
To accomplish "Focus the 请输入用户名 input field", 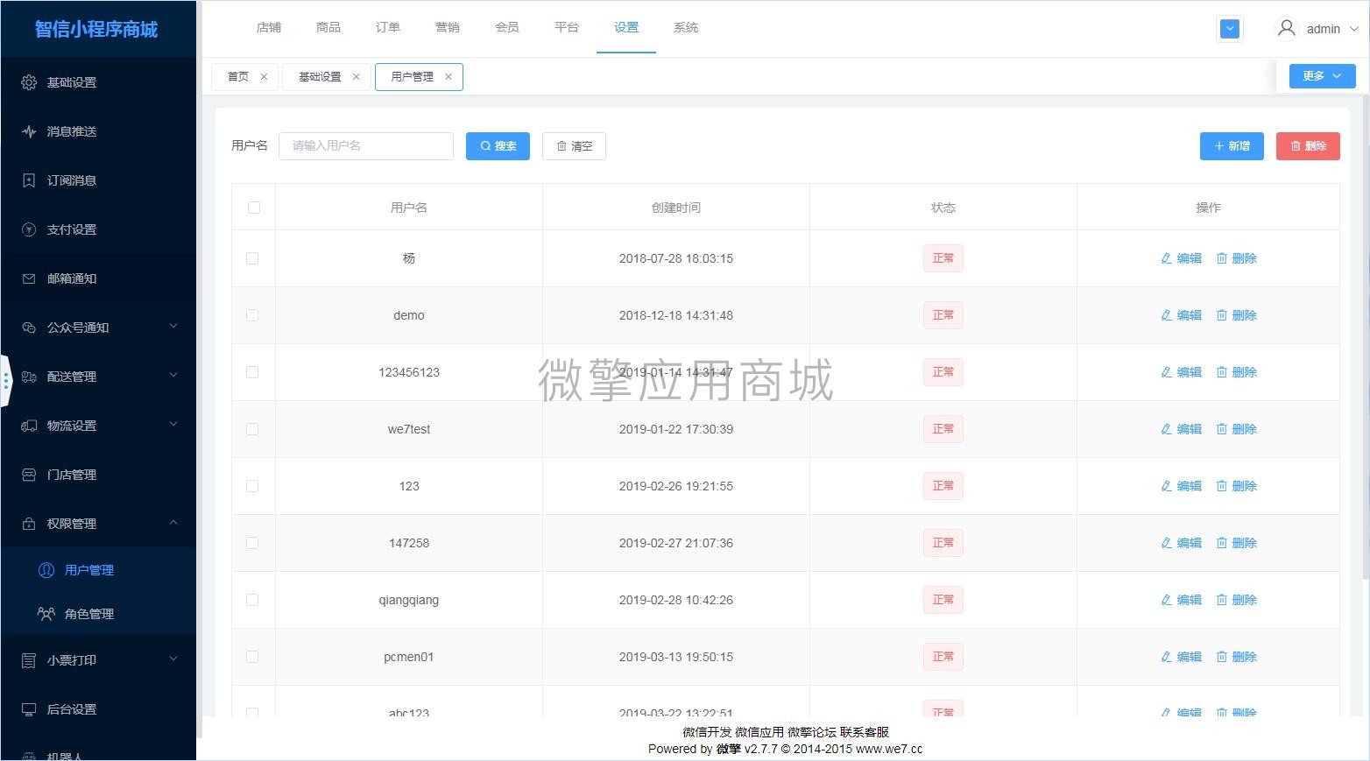I will [x=366, y=146].
